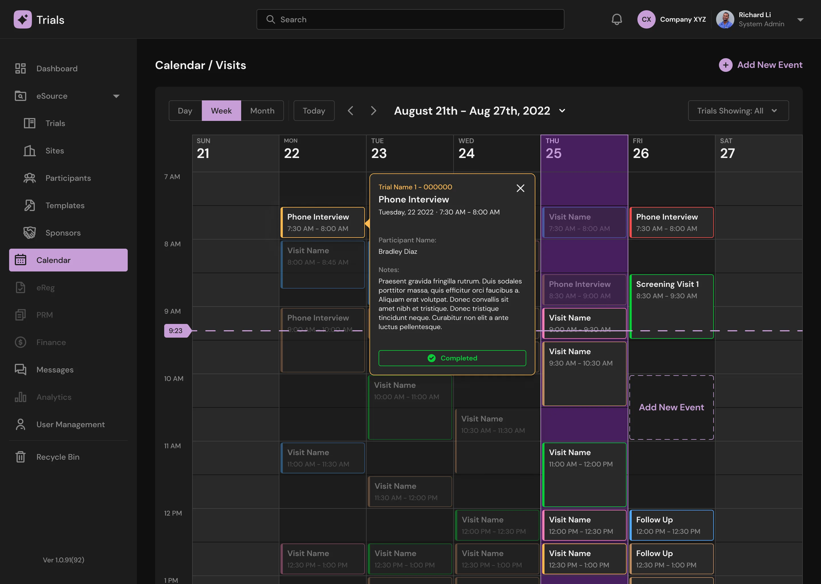The width and height of the screenshot is (821, 584).
Task: Click the eSource folder icon
Action: pos(21,96)
